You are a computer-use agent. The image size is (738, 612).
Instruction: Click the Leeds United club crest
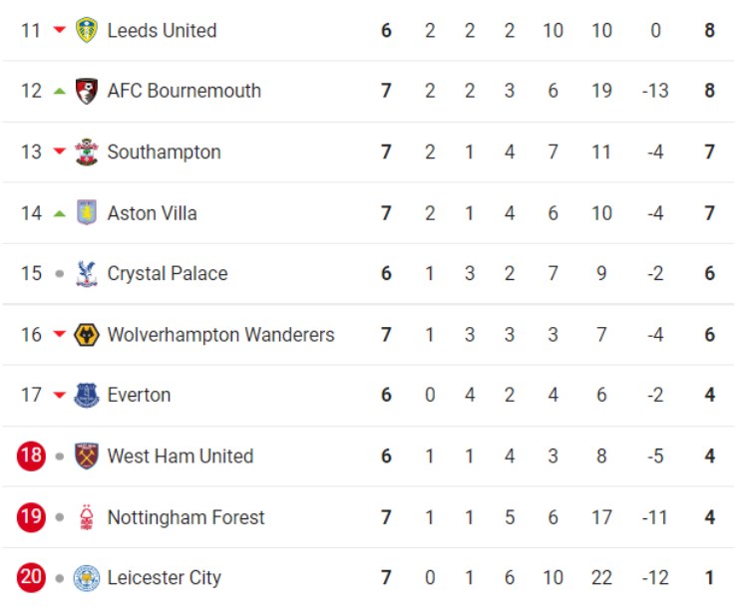click(87, 30)
